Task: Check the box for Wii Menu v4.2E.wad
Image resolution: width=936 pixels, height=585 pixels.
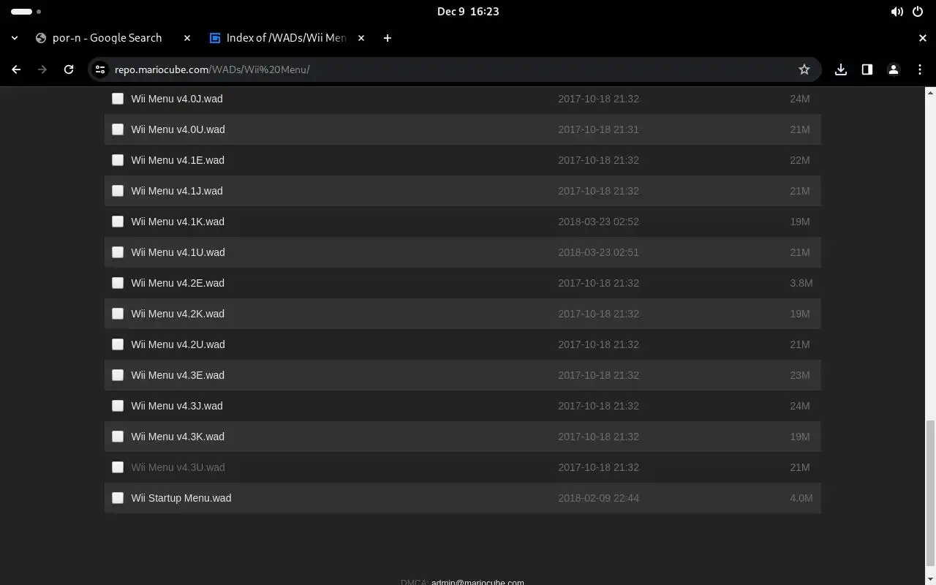Action: 118,283
